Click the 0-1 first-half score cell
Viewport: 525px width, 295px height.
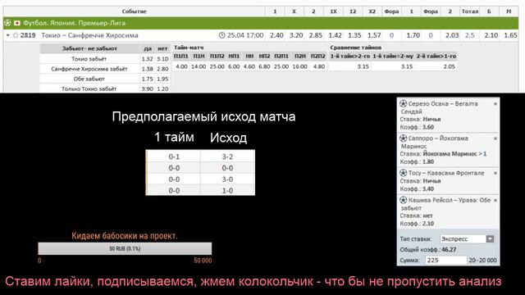coord(174,157)
